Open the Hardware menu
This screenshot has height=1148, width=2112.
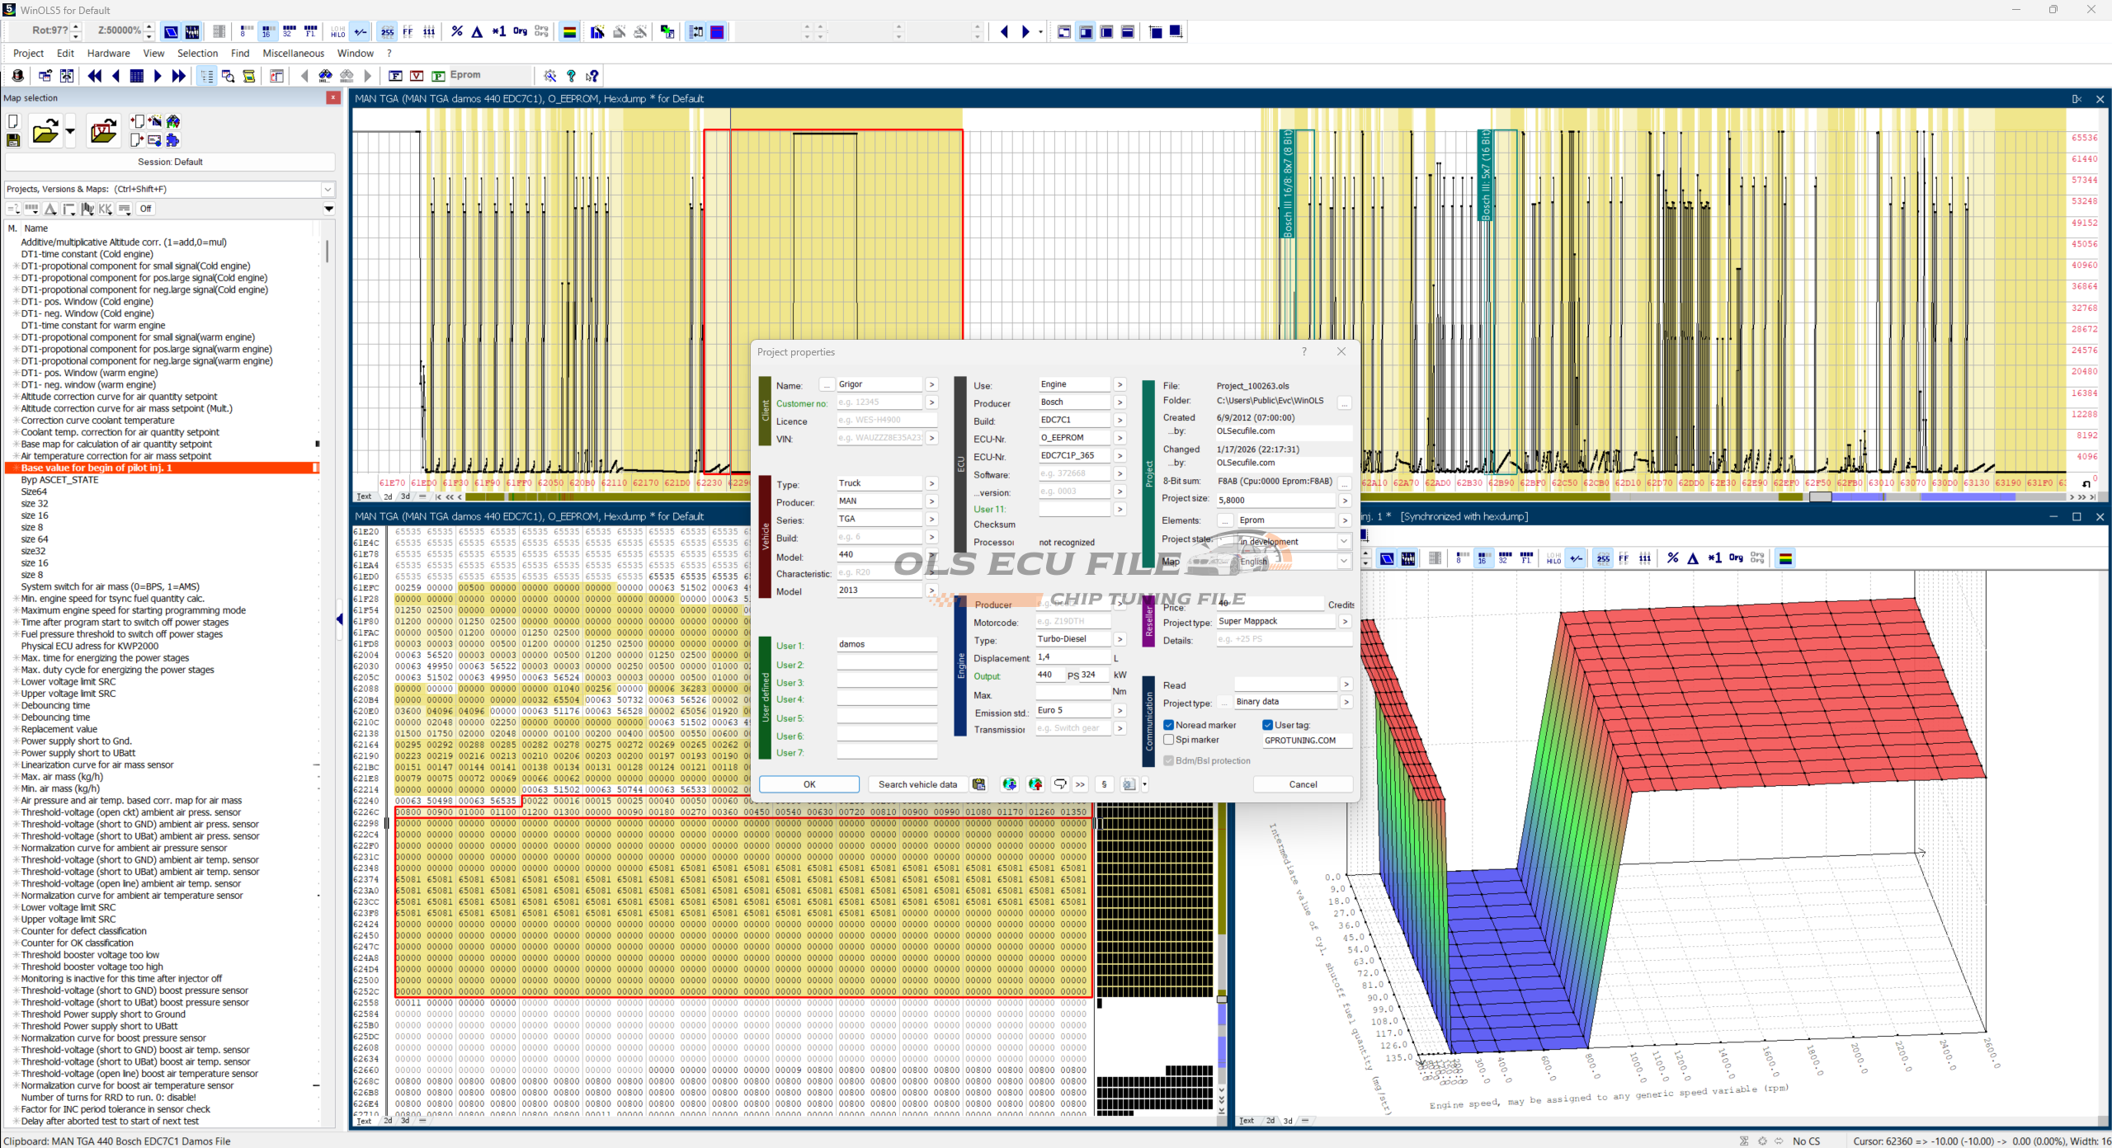click(108, 54)
